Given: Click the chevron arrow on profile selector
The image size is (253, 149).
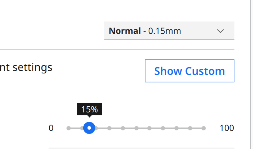Looking at the screenshot, I should (221, 31).
